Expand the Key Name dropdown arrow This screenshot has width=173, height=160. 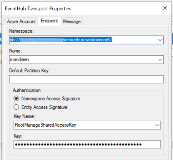pos(157,125)
